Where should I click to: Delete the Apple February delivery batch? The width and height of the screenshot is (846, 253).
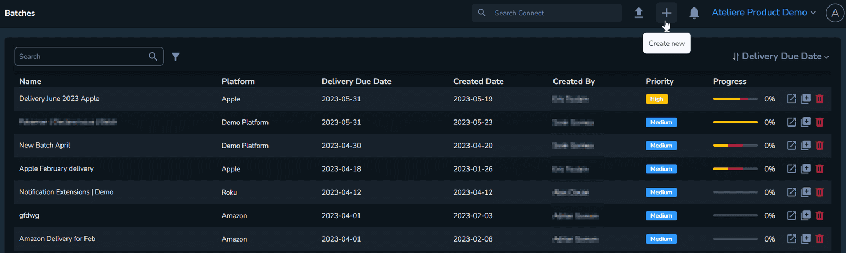click(x=819, y=169)
